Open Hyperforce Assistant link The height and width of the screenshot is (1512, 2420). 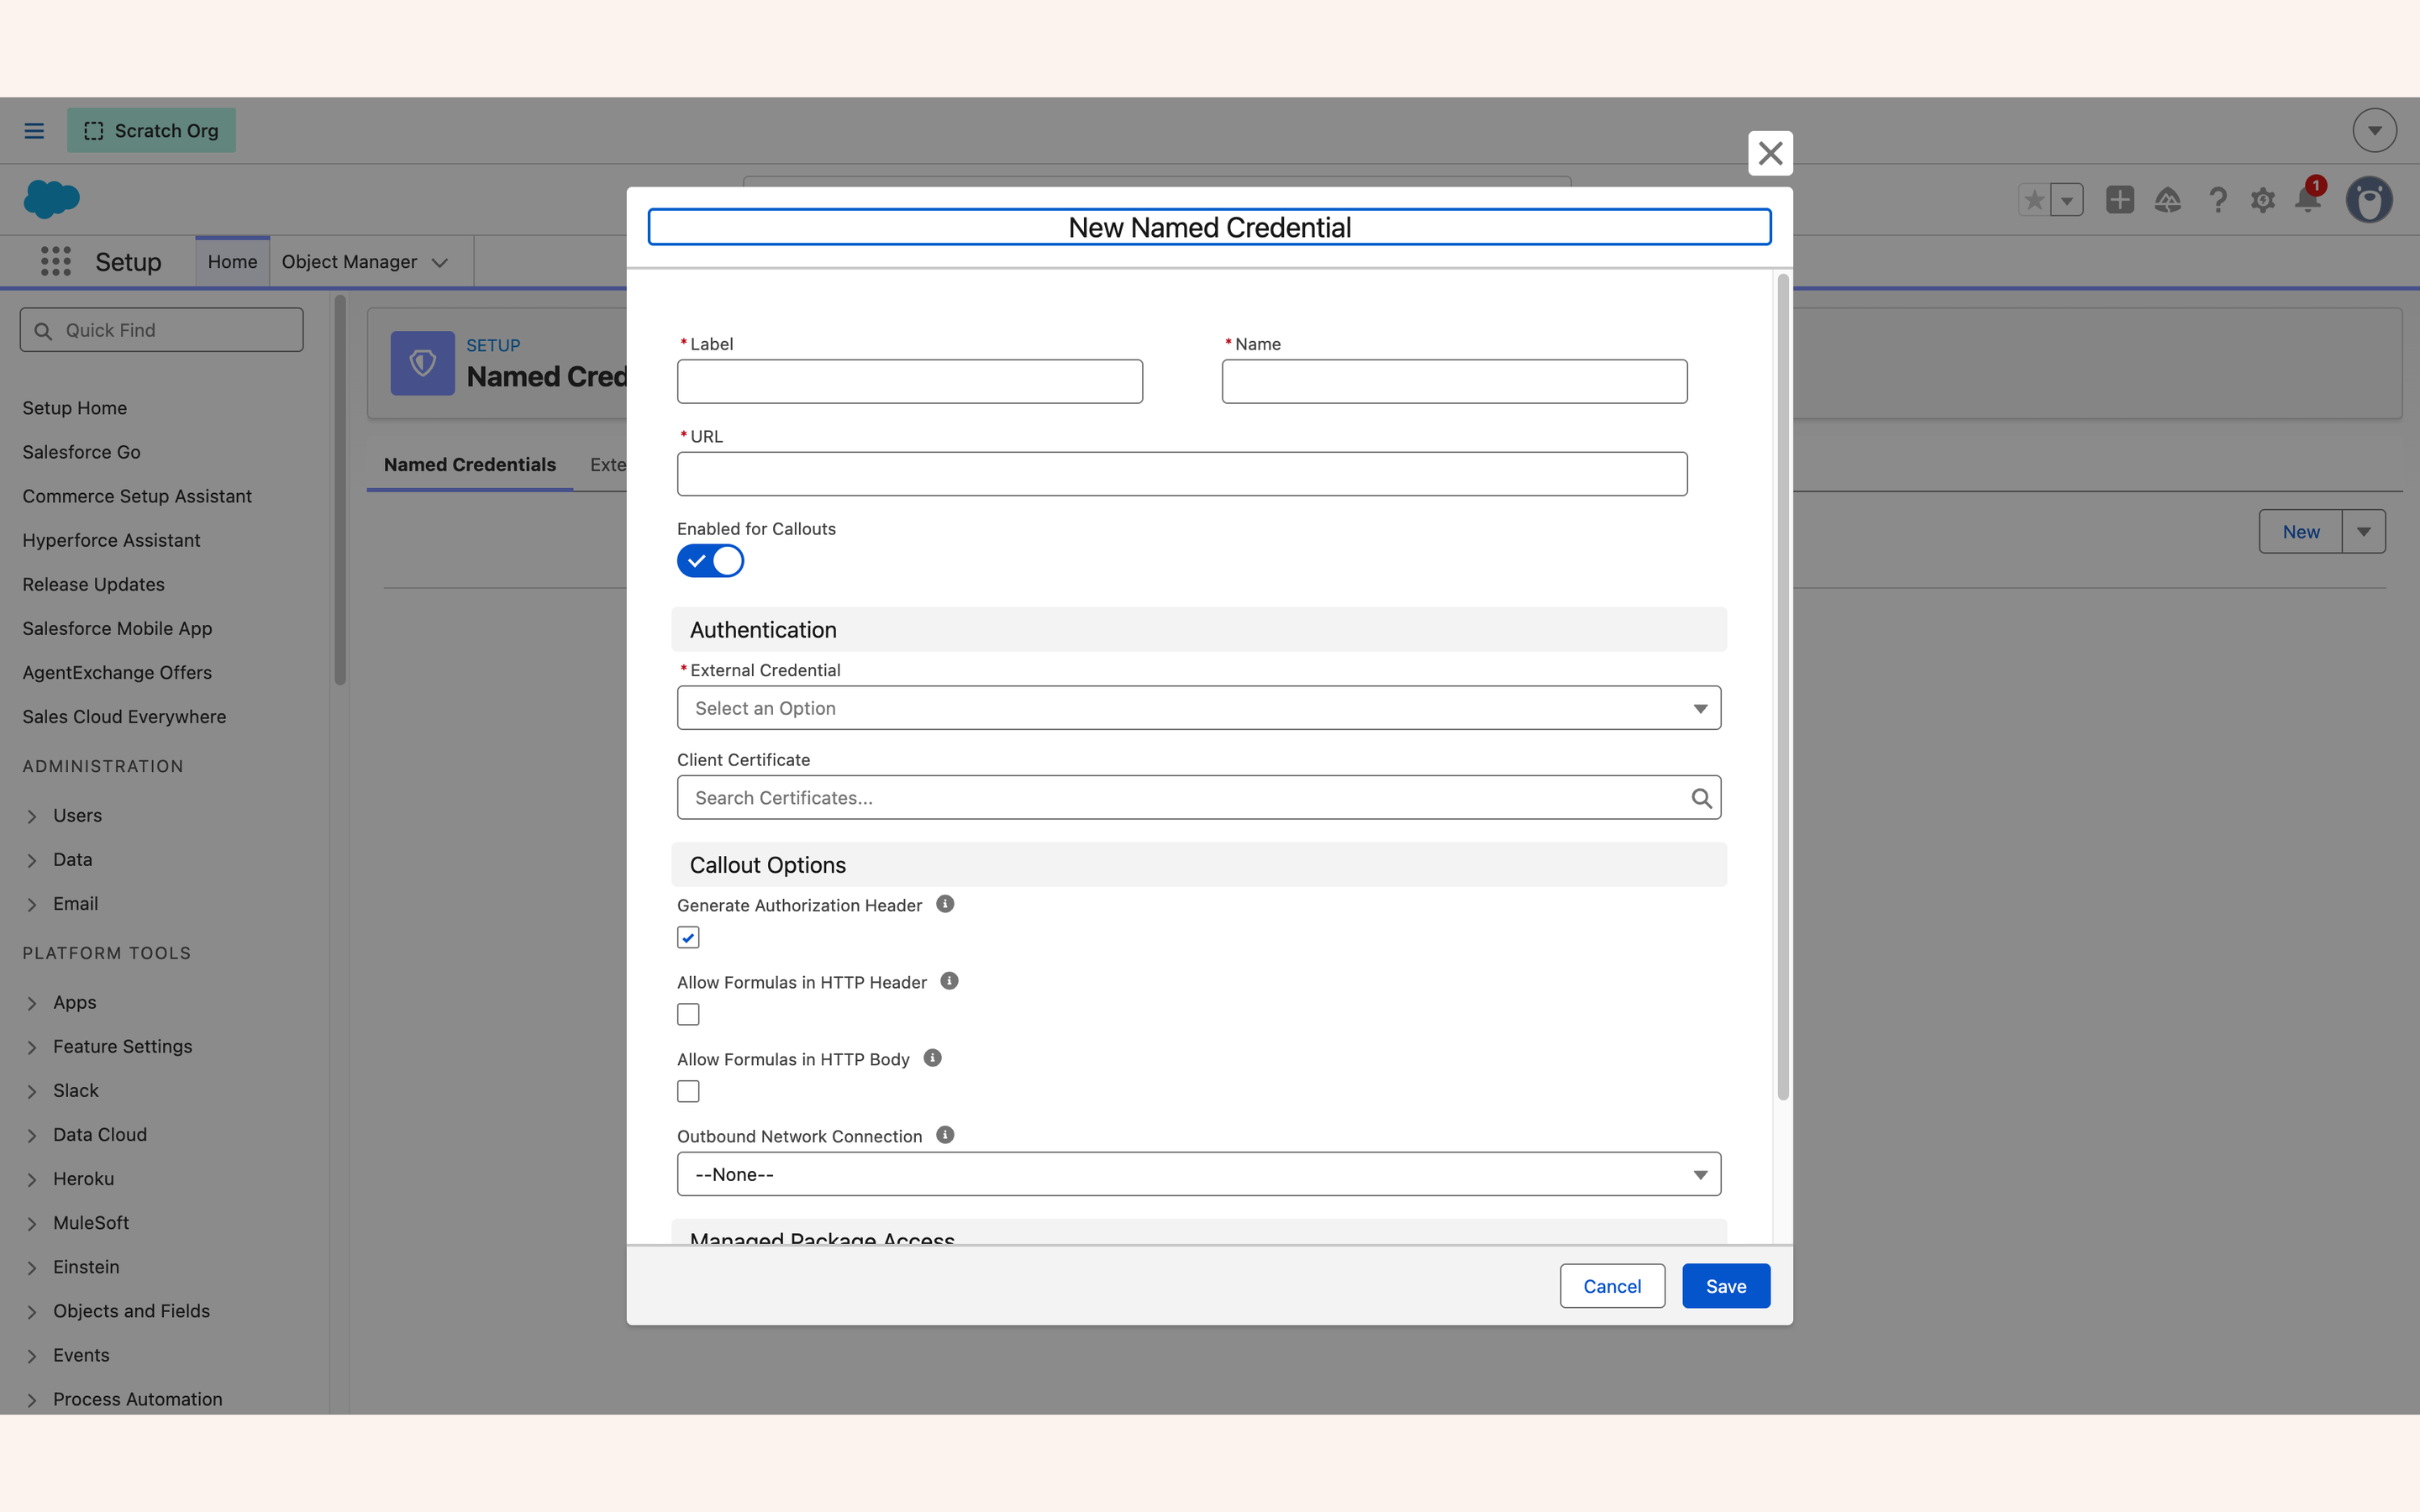[112, 540]
